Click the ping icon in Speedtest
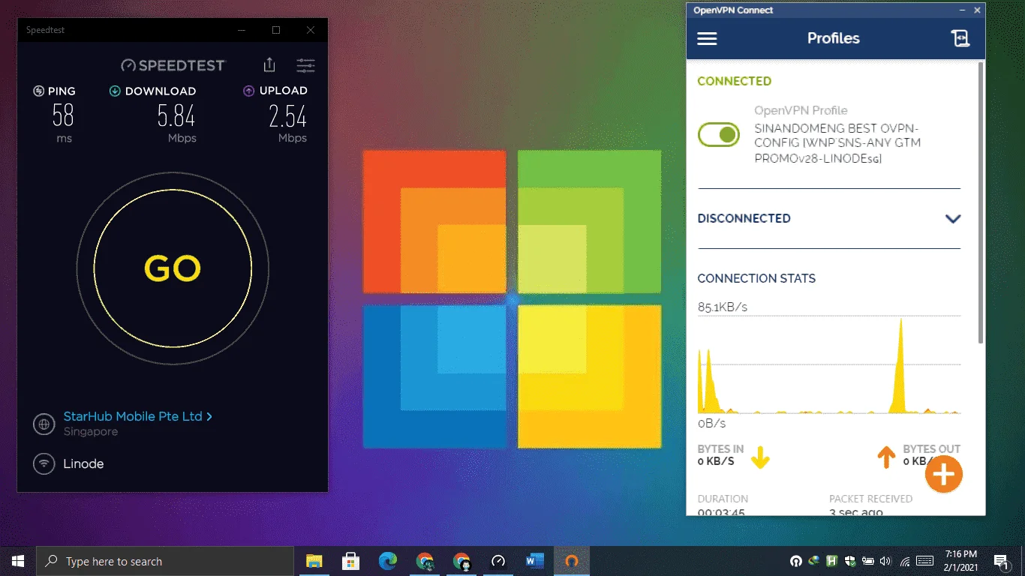Image resolution: width=1025 pixels, height=576 pixels. 39,91
